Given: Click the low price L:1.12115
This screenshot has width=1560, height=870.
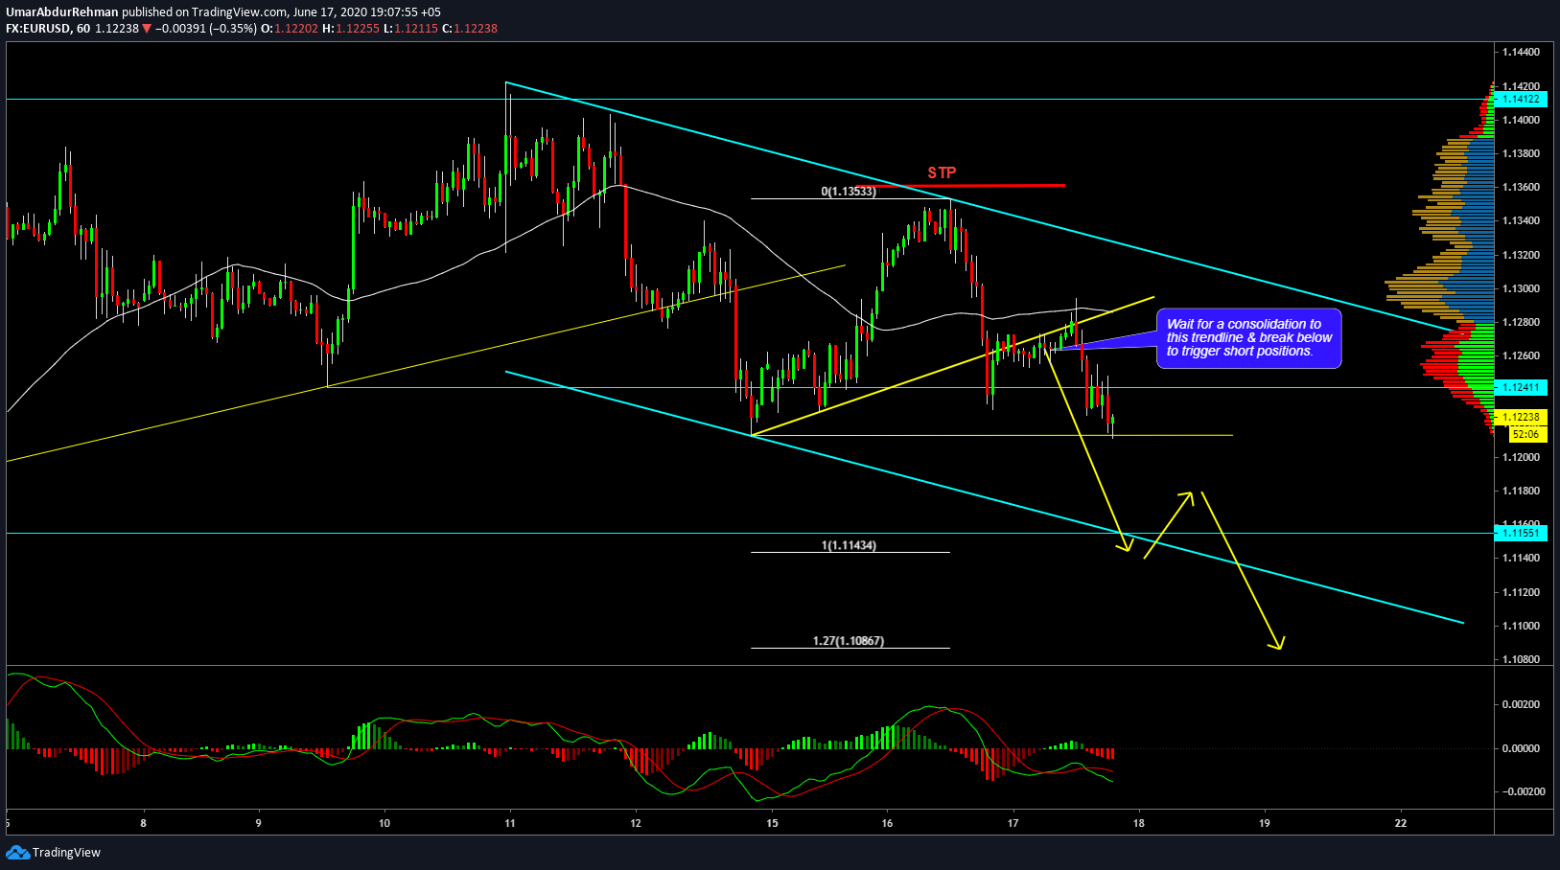Looking at the screenshot, I should click(410, 29).
